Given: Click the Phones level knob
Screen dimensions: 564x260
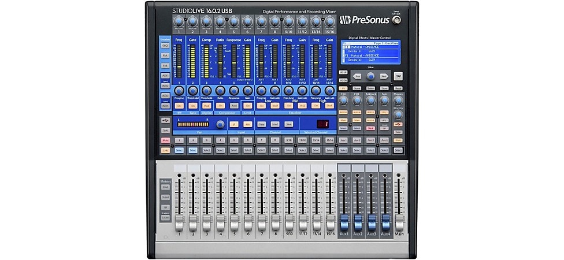Looking at the screenshot, I should coord(398,99).
